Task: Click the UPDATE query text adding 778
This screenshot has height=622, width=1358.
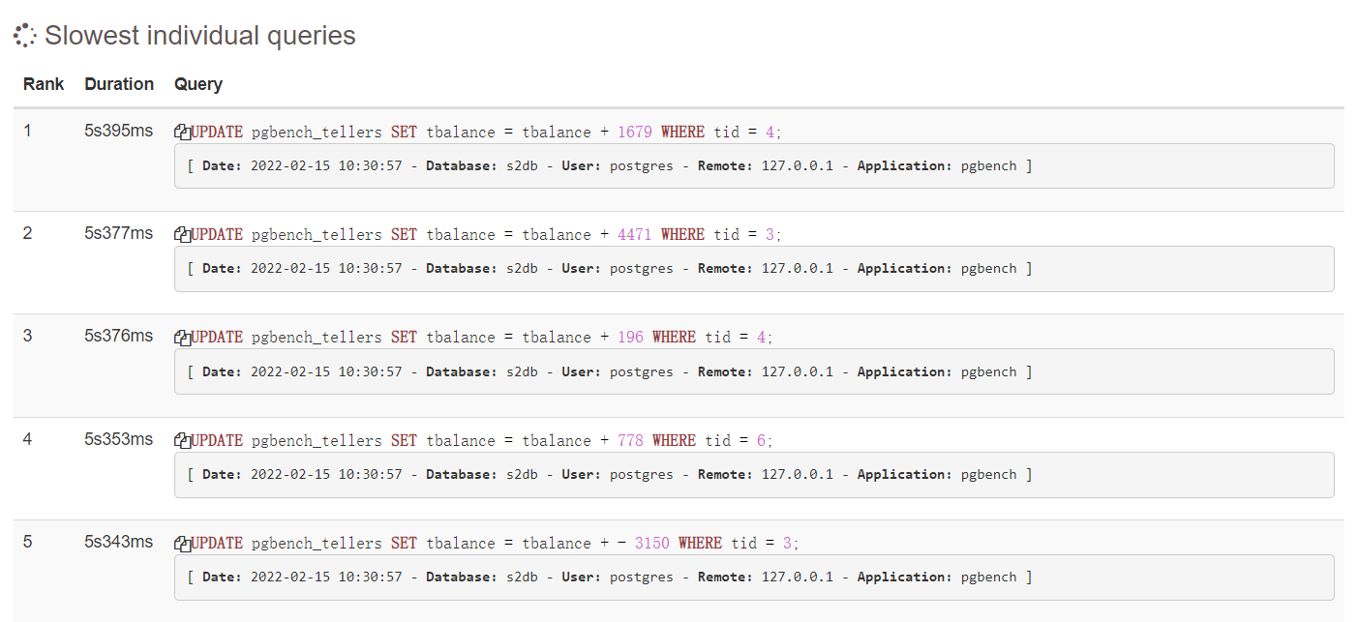Action: [482, 440]
